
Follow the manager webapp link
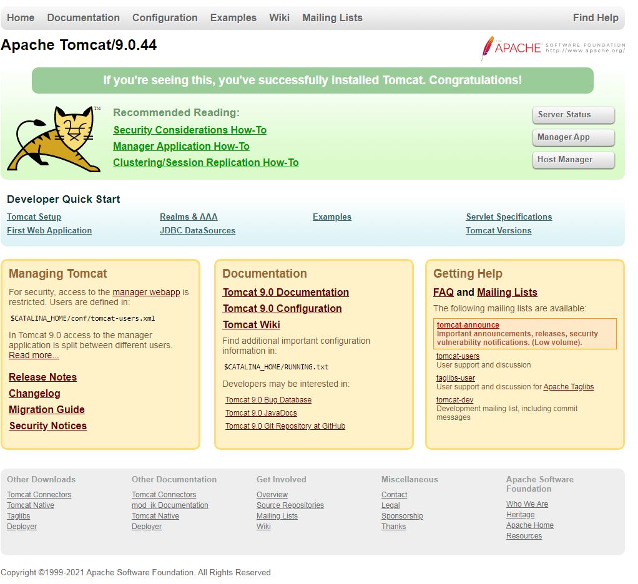point(146,292)
